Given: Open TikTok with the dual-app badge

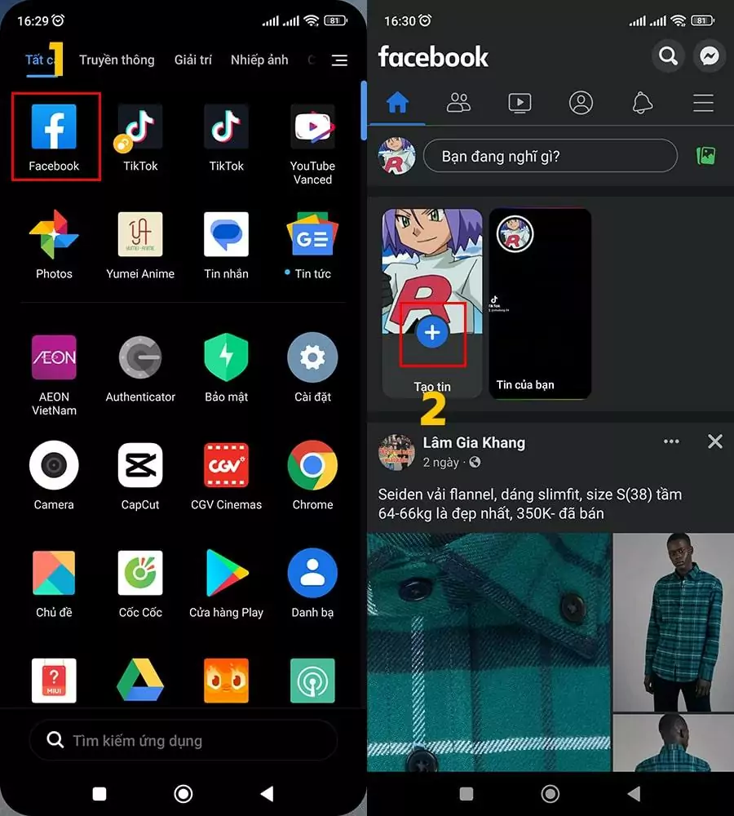Looking at the screenshot, I should 139,126.
